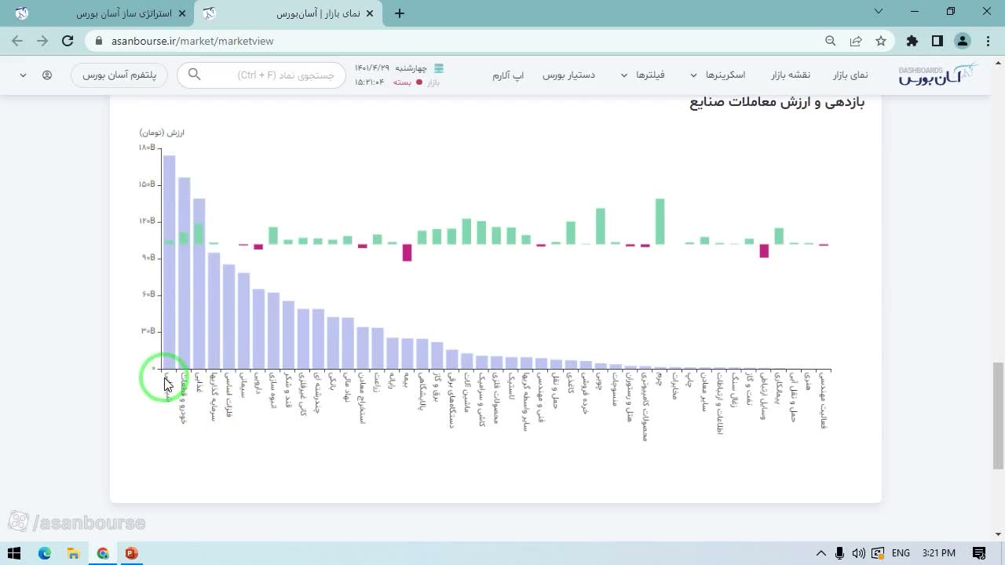Go back to the previous page

click(x=17, y=41)
